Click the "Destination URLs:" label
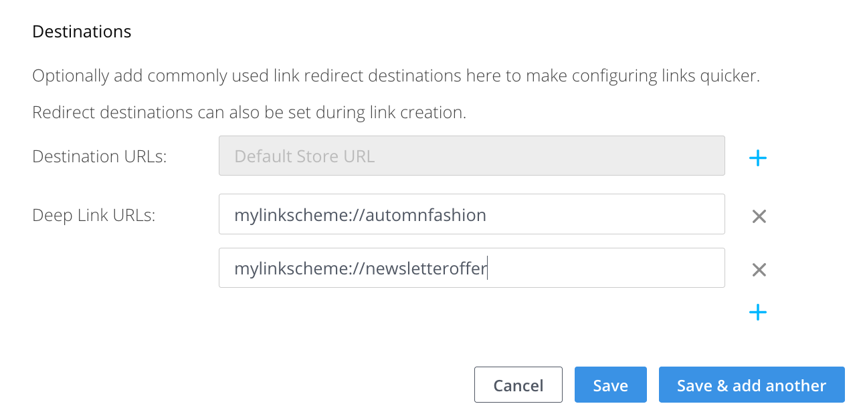This screenshot has width=863, height=418. tap(99, 157)
